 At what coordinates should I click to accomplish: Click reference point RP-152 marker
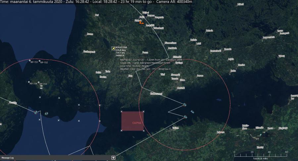click(x=39, y=61)
